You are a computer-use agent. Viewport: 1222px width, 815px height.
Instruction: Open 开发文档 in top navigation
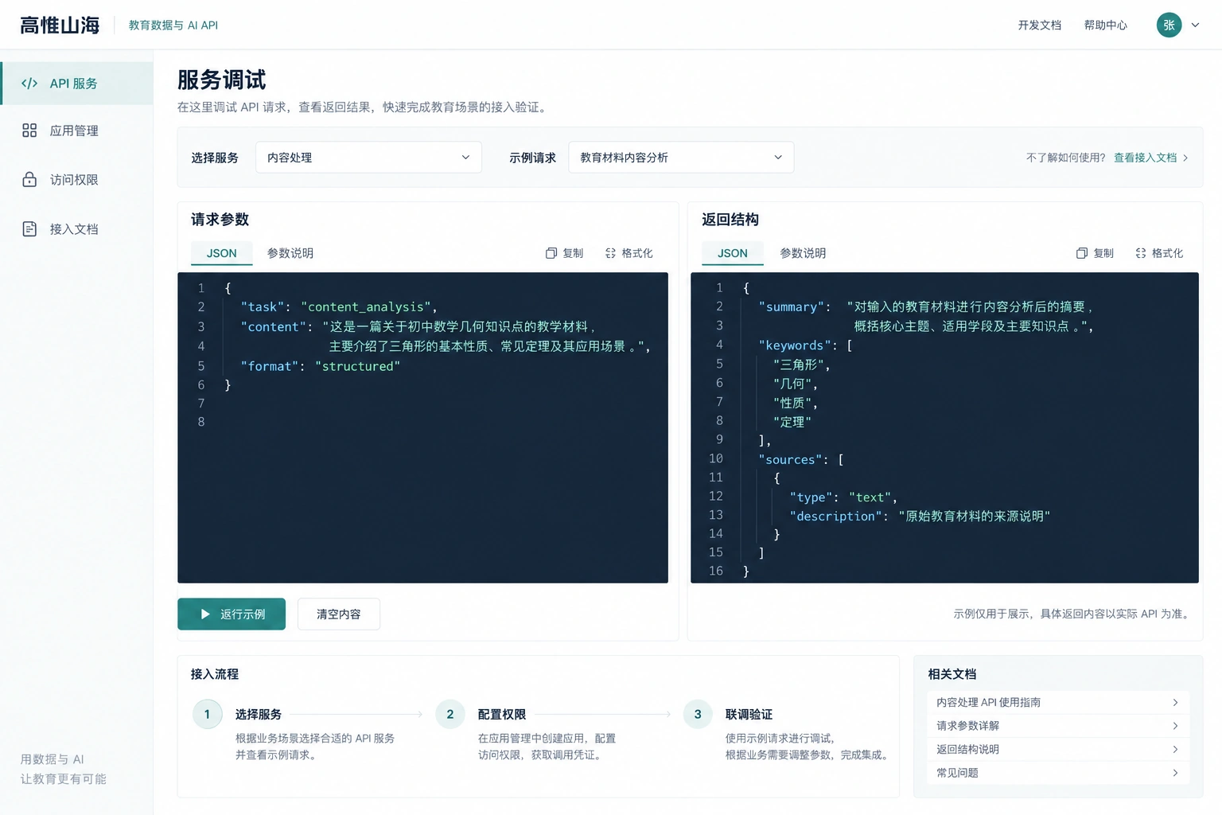coord(1040,25)
